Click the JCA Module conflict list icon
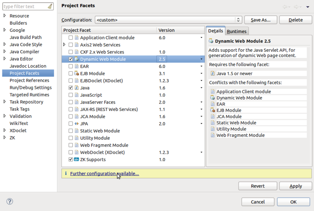 (x=212, y=116)
